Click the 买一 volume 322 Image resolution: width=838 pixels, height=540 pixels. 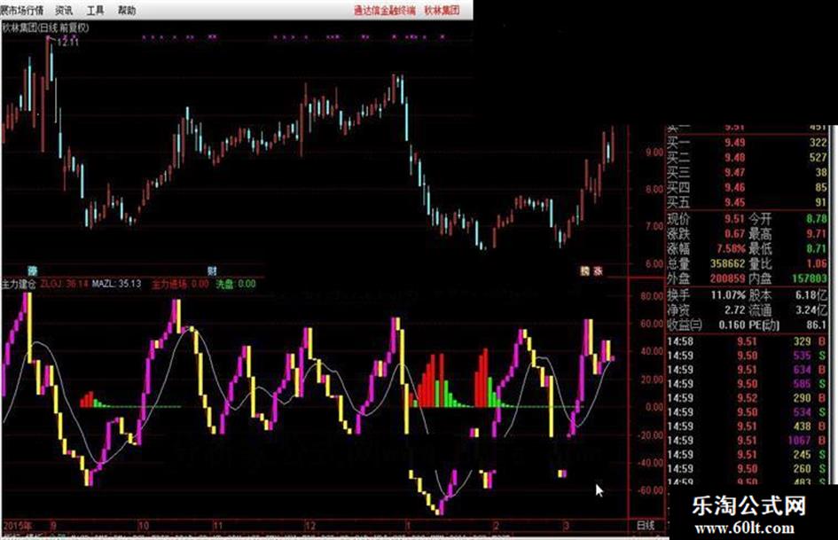[818, 143]
